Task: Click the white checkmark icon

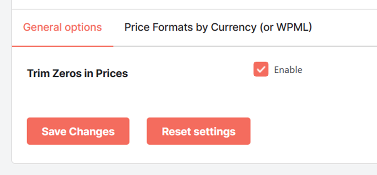Action: click(x=261, y=69)
